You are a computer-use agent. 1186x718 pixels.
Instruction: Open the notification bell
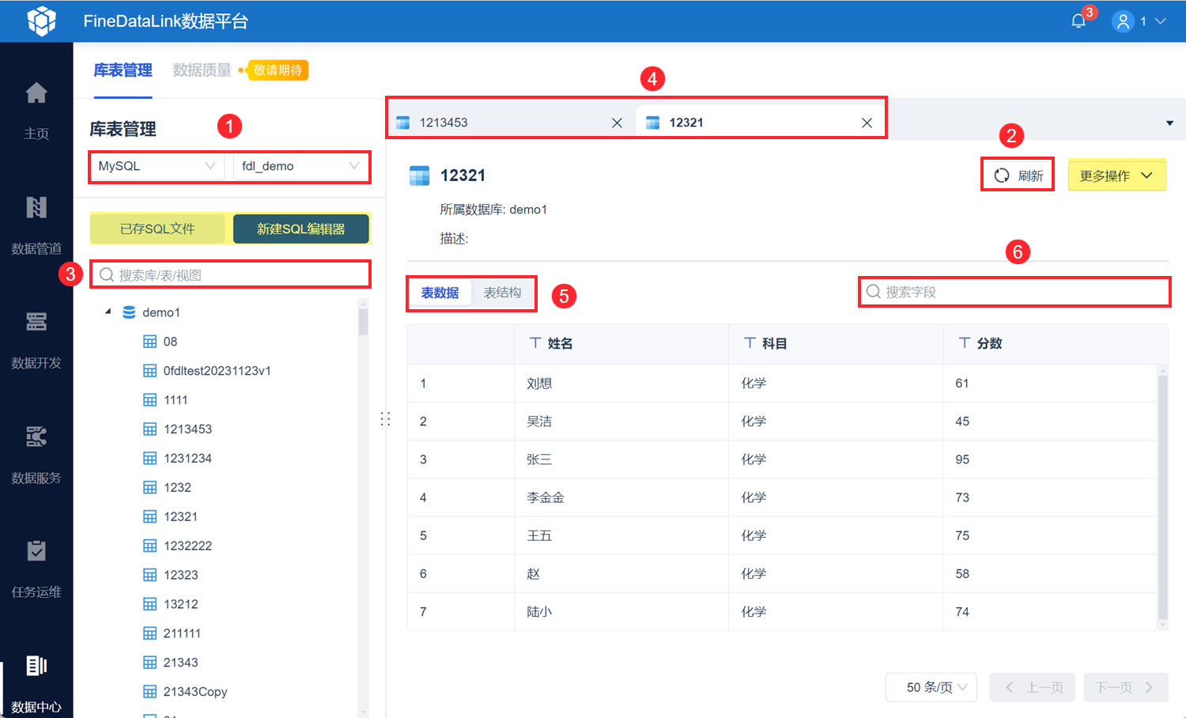click(x=1078, y=21)
